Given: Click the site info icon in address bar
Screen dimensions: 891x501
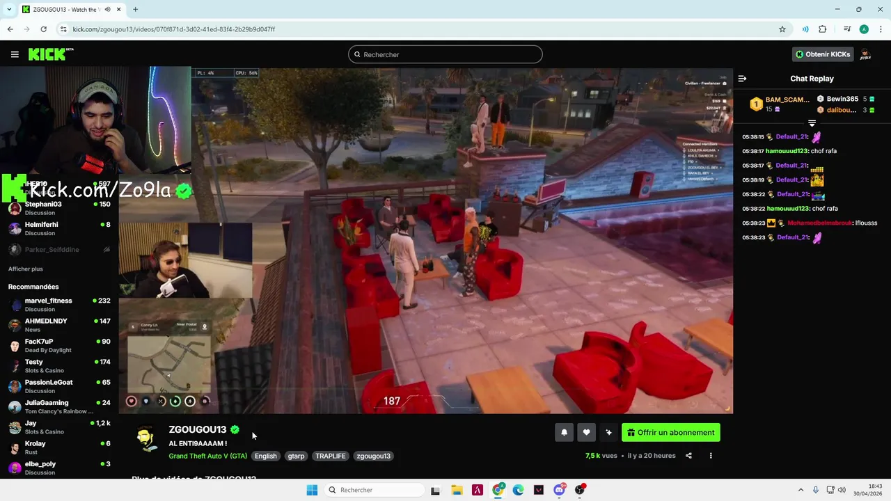Looking at the screenshot, I should click(63, 29).
